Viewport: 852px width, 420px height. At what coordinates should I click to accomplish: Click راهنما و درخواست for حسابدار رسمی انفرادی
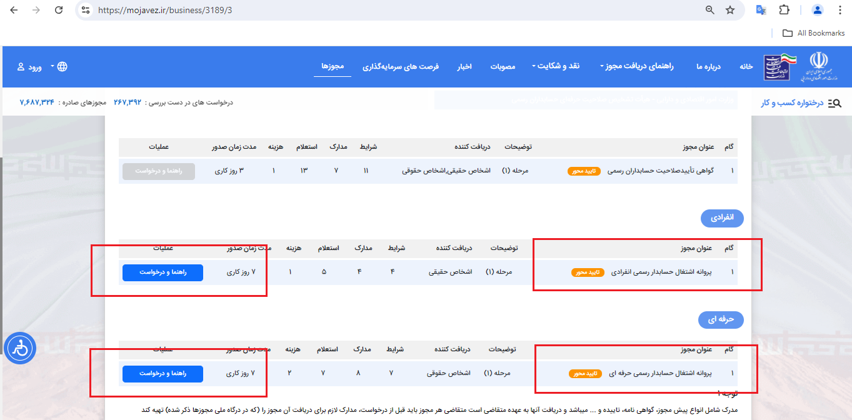pyautogui.click(x=163, y=272)
